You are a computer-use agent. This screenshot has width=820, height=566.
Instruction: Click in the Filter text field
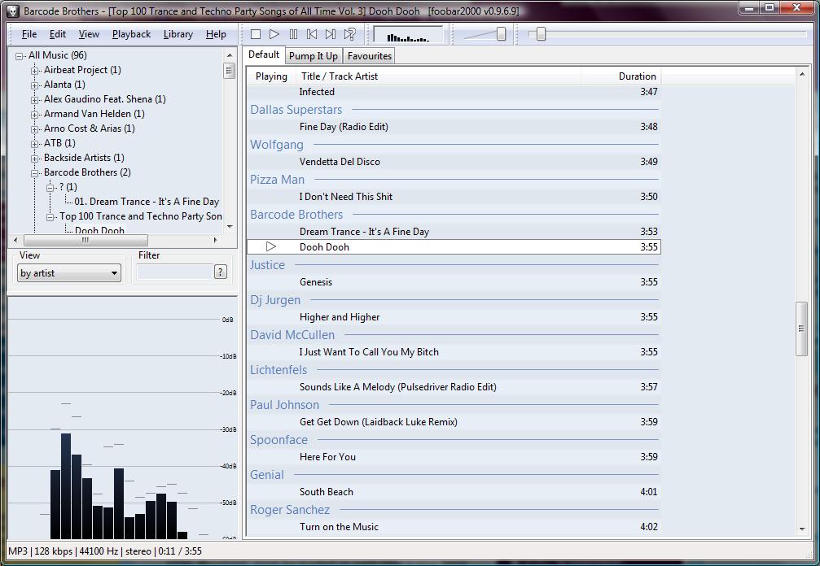(x=174, y=272)
